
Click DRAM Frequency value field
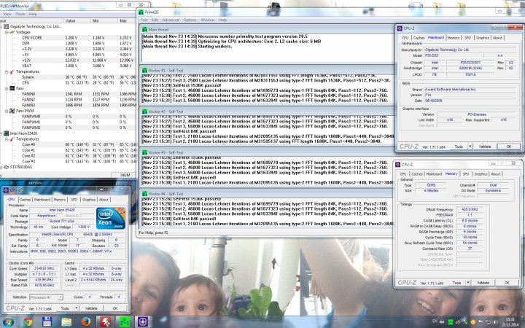[x=470, y=209]
